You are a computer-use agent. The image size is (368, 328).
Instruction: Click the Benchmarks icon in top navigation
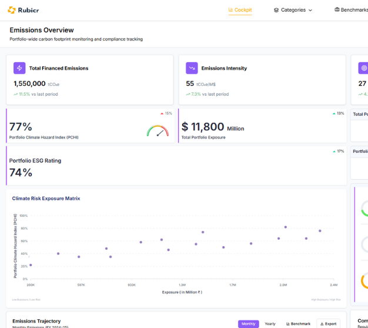click(337, 10)
